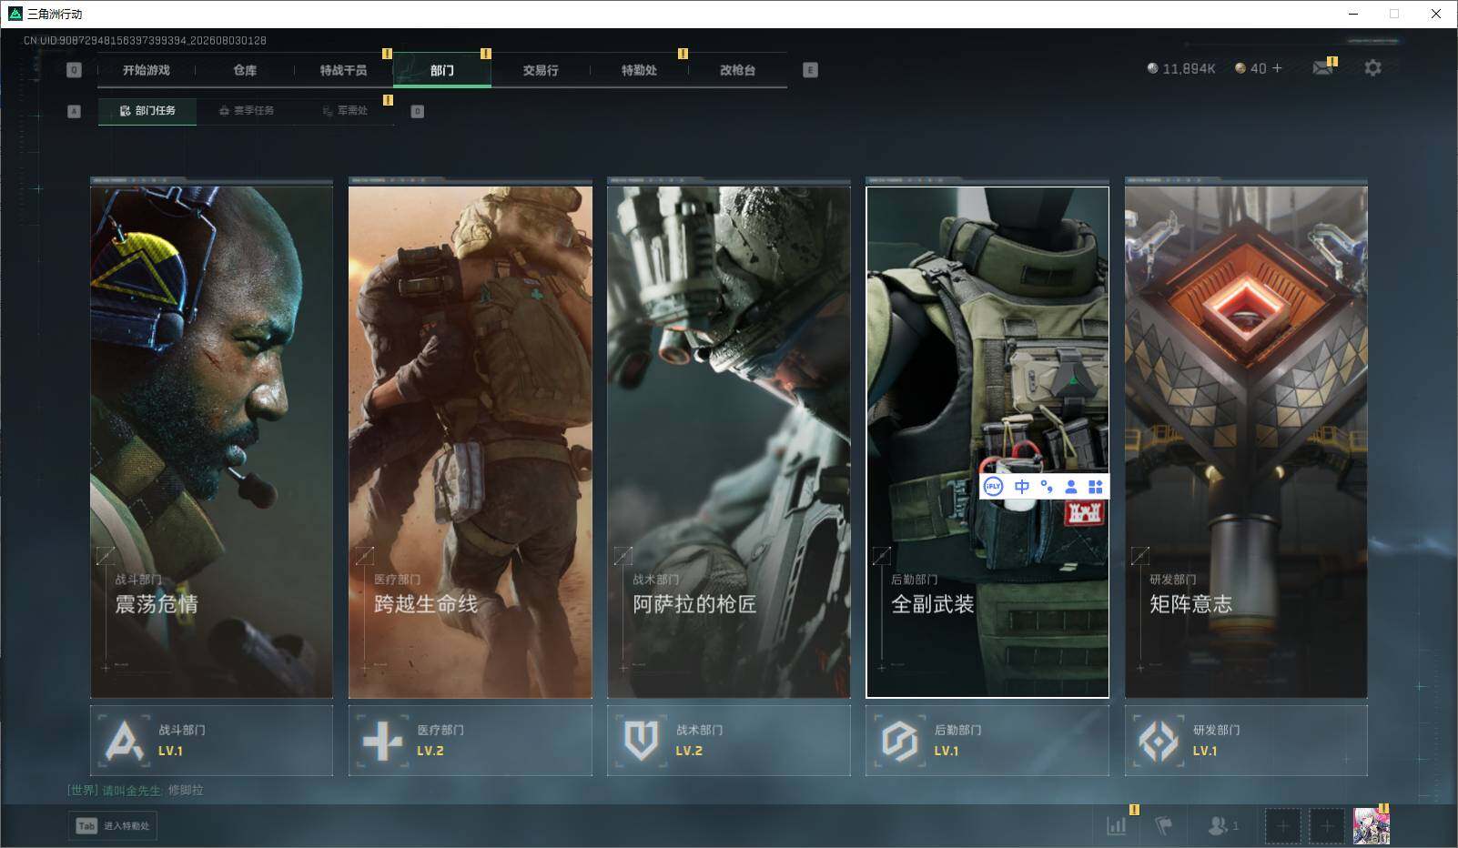
Task: Toggle the 中 Chinese input mode
Action: click(1022, 487)
